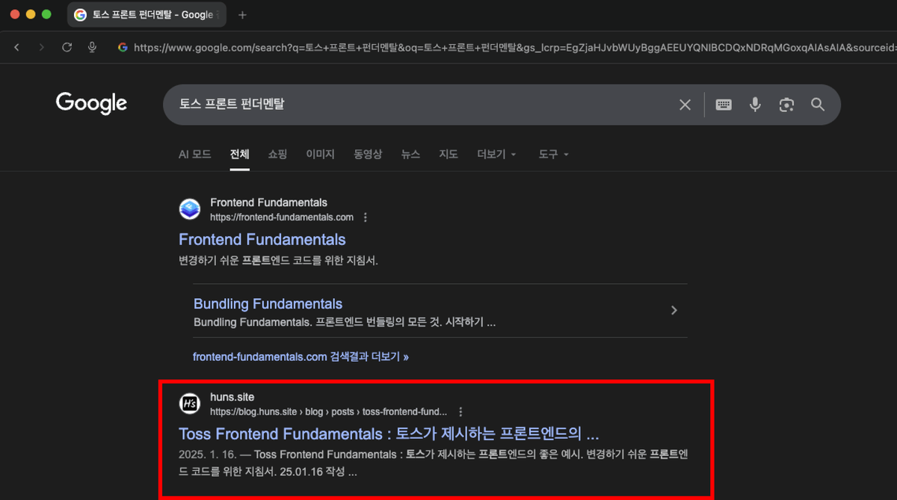Click the huns.site favicon

[x=189, y=404]
